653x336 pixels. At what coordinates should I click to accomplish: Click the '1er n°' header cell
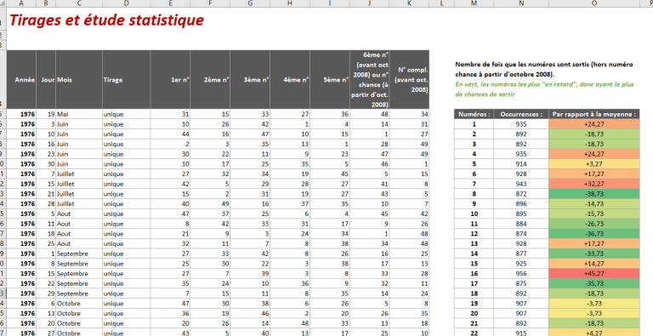click(x=170, y=80)
